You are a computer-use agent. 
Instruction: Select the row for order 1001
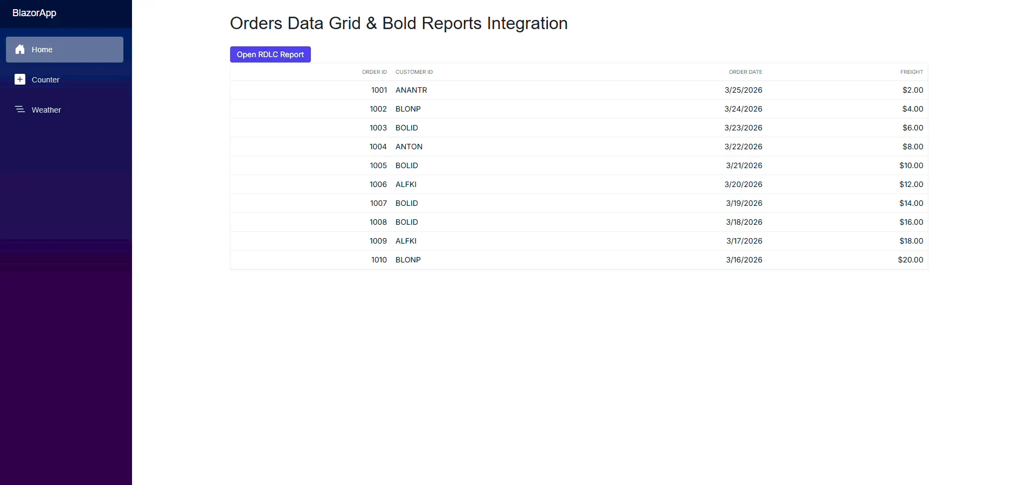click(x=578, y=90)
